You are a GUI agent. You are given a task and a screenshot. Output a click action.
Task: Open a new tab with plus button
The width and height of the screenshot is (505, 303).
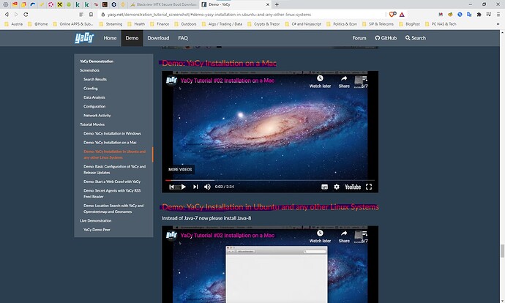tap(277, 4)
